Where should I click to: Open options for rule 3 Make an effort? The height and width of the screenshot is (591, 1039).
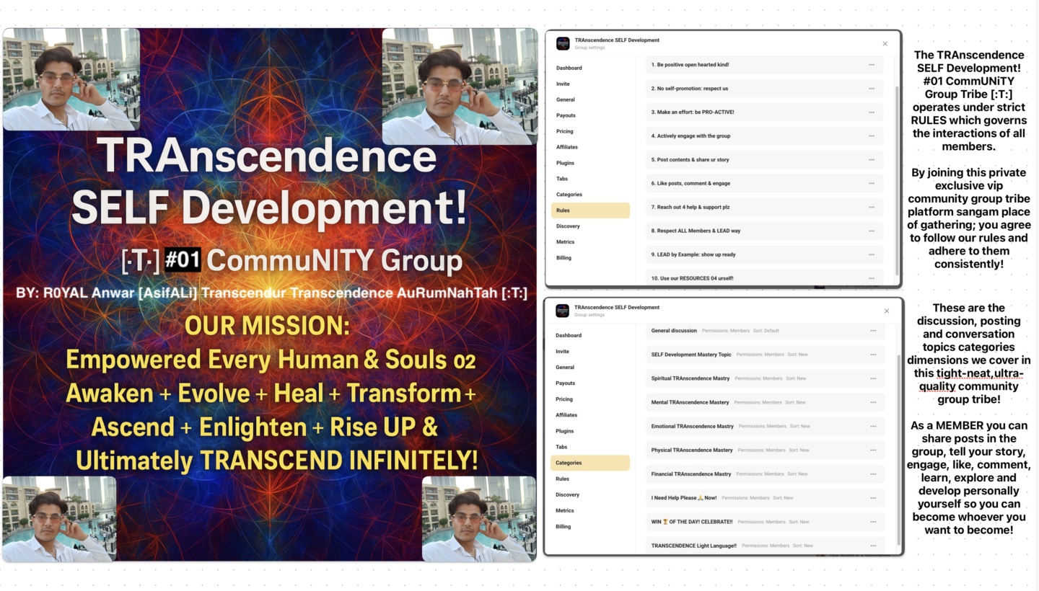(x=872, y=112)
